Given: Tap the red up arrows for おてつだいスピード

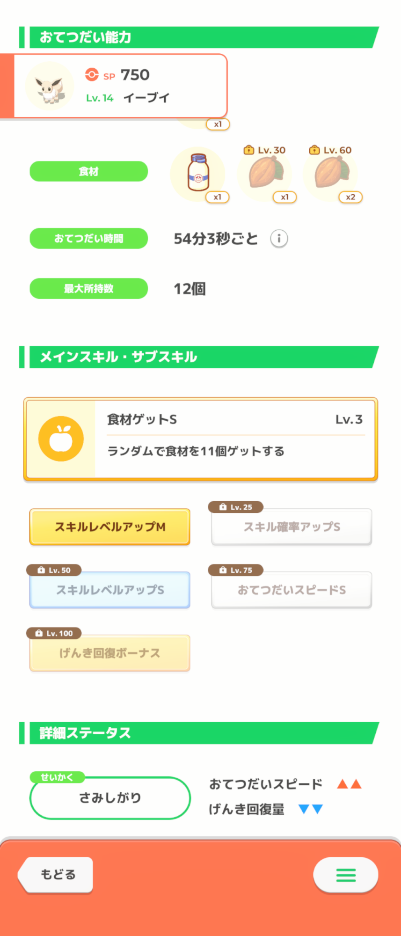Looking at the screenshot, I should coord(349,784).
